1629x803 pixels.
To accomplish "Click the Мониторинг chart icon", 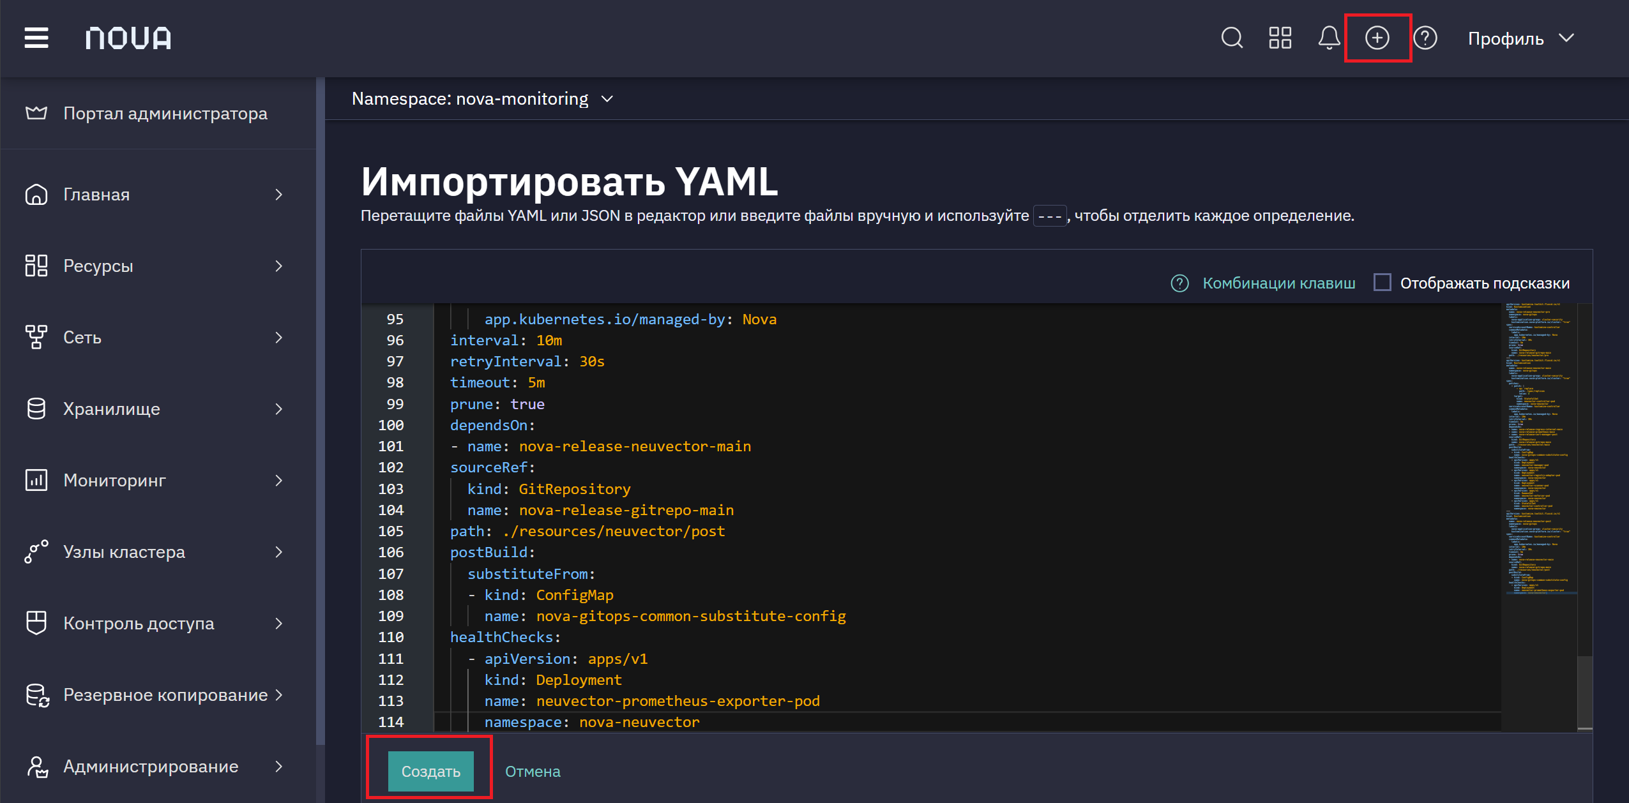I will point(36,480).
